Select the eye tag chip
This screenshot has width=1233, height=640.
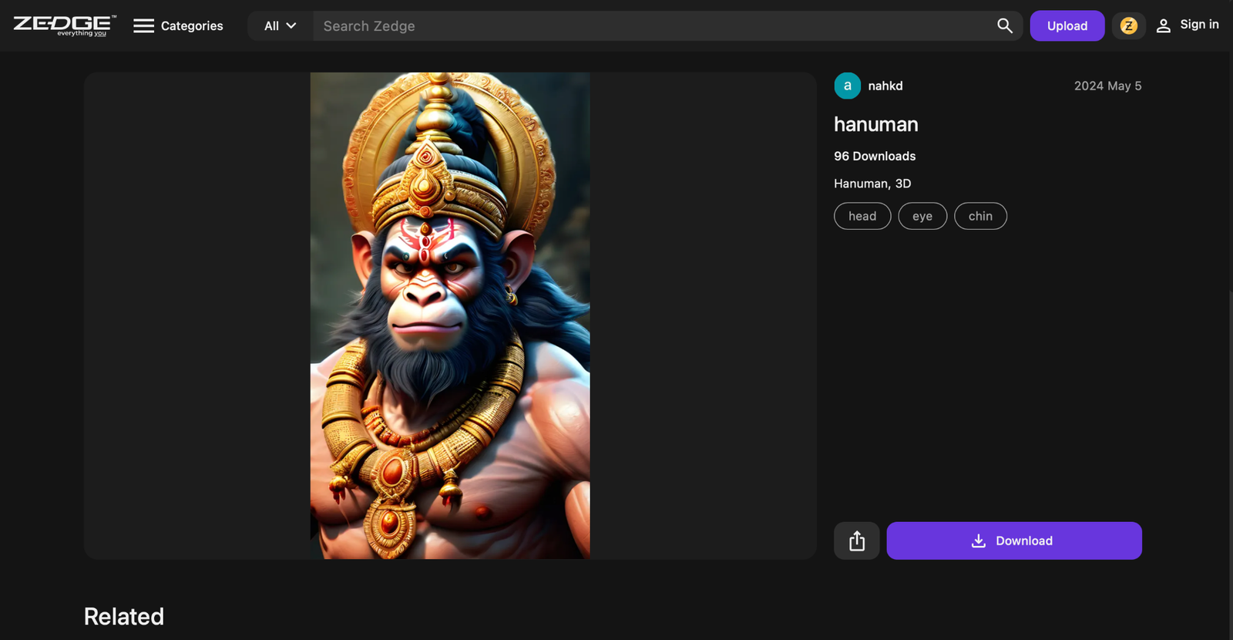(922, 216)
